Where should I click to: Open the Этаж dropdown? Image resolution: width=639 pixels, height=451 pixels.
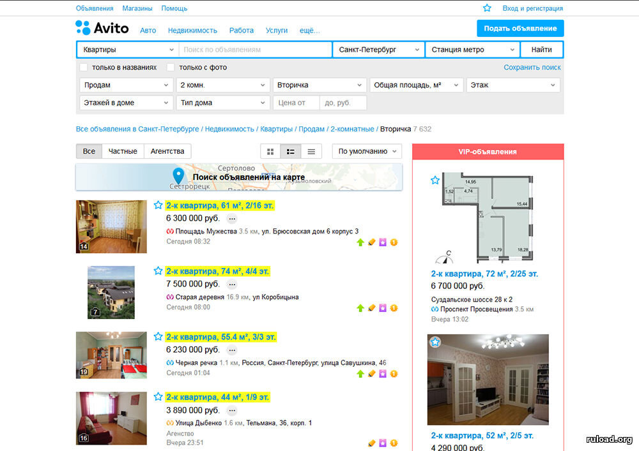(513, 85)
